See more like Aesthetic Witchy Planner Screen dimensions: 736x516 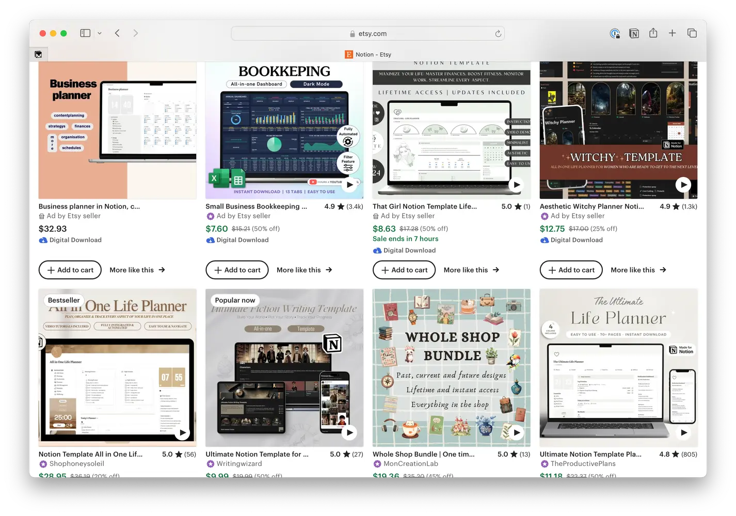pos(638,270)
